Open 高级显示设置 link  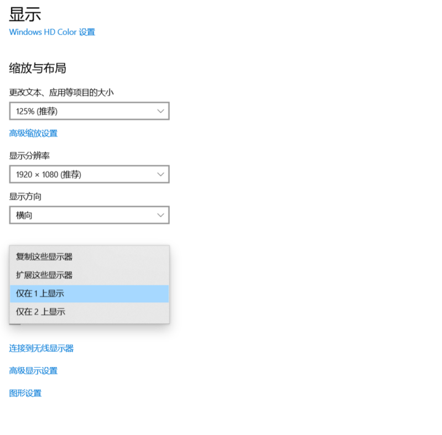33,371
